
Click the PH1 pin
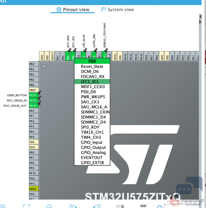34,183
